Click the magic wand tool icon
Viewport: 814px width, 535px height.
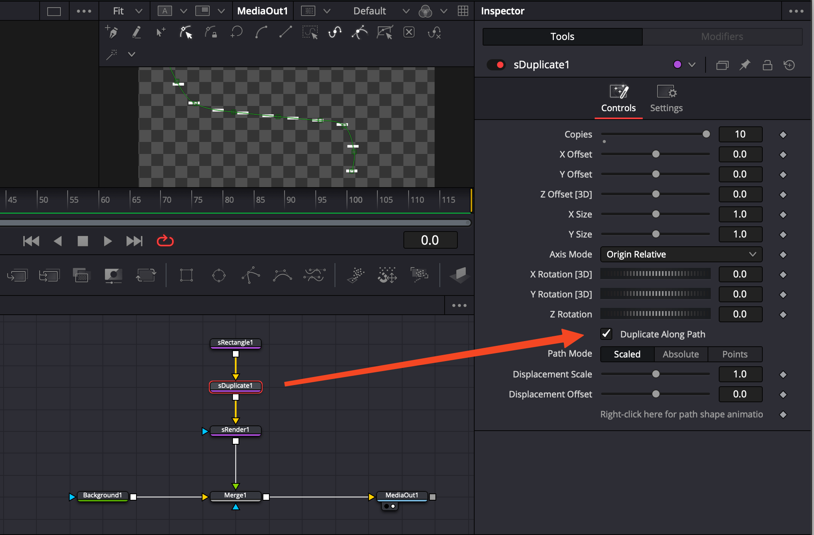(x=112, y=54)
